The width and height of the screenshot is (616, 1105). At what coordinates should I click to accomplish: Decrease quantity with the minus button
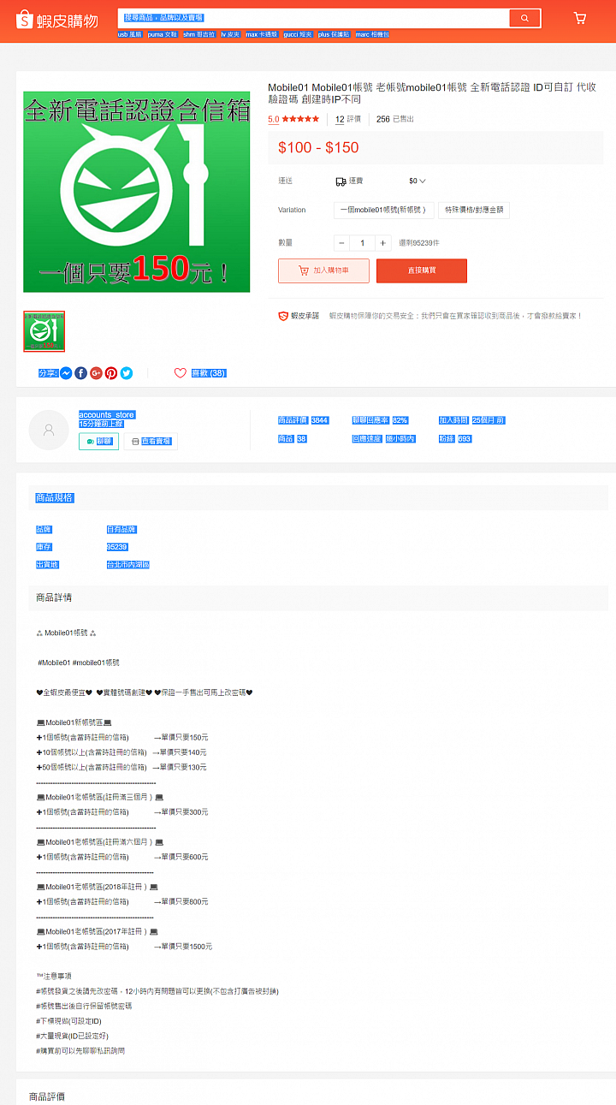click(341, 243)
